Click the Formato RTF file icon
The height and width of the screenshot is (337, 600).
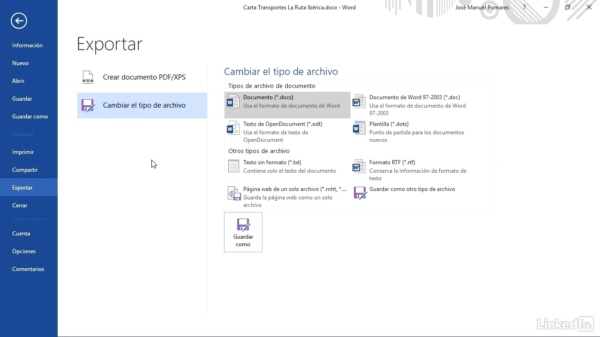click(359, 166)
